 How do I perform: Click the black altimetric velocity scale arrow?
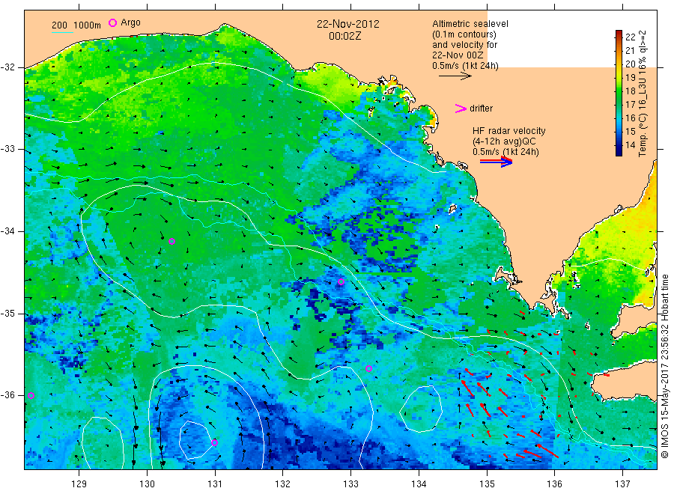(x=455, y=76)
